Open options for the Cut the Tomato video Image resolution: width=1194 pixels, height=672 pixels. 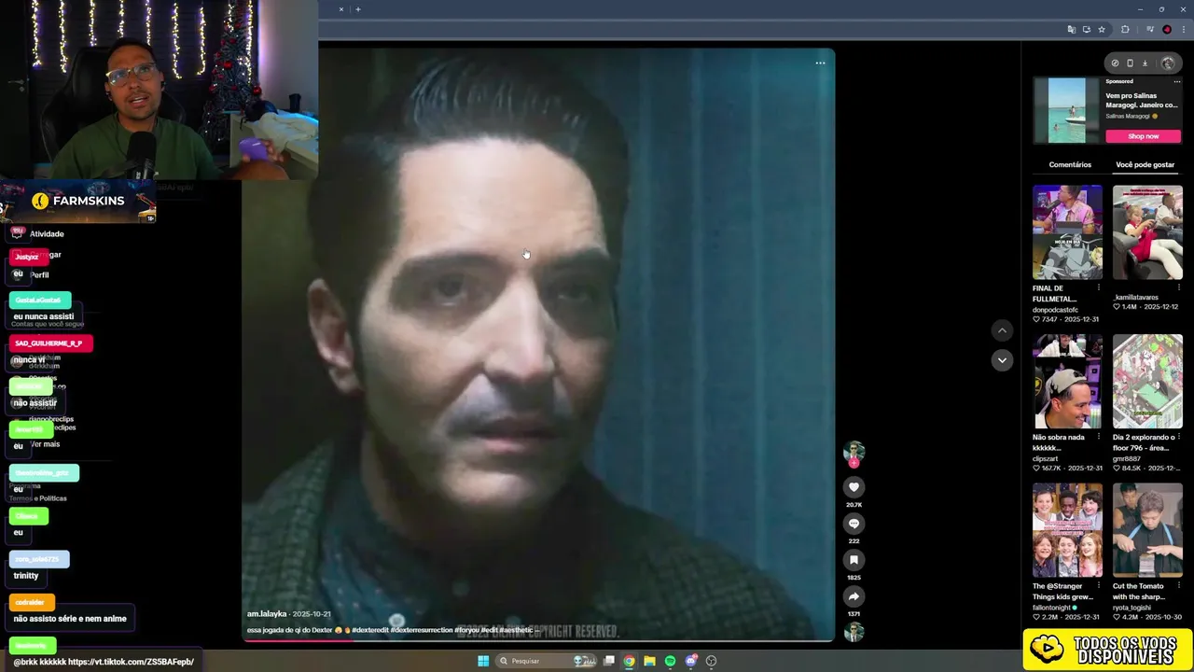click(x=1179, y=586)
